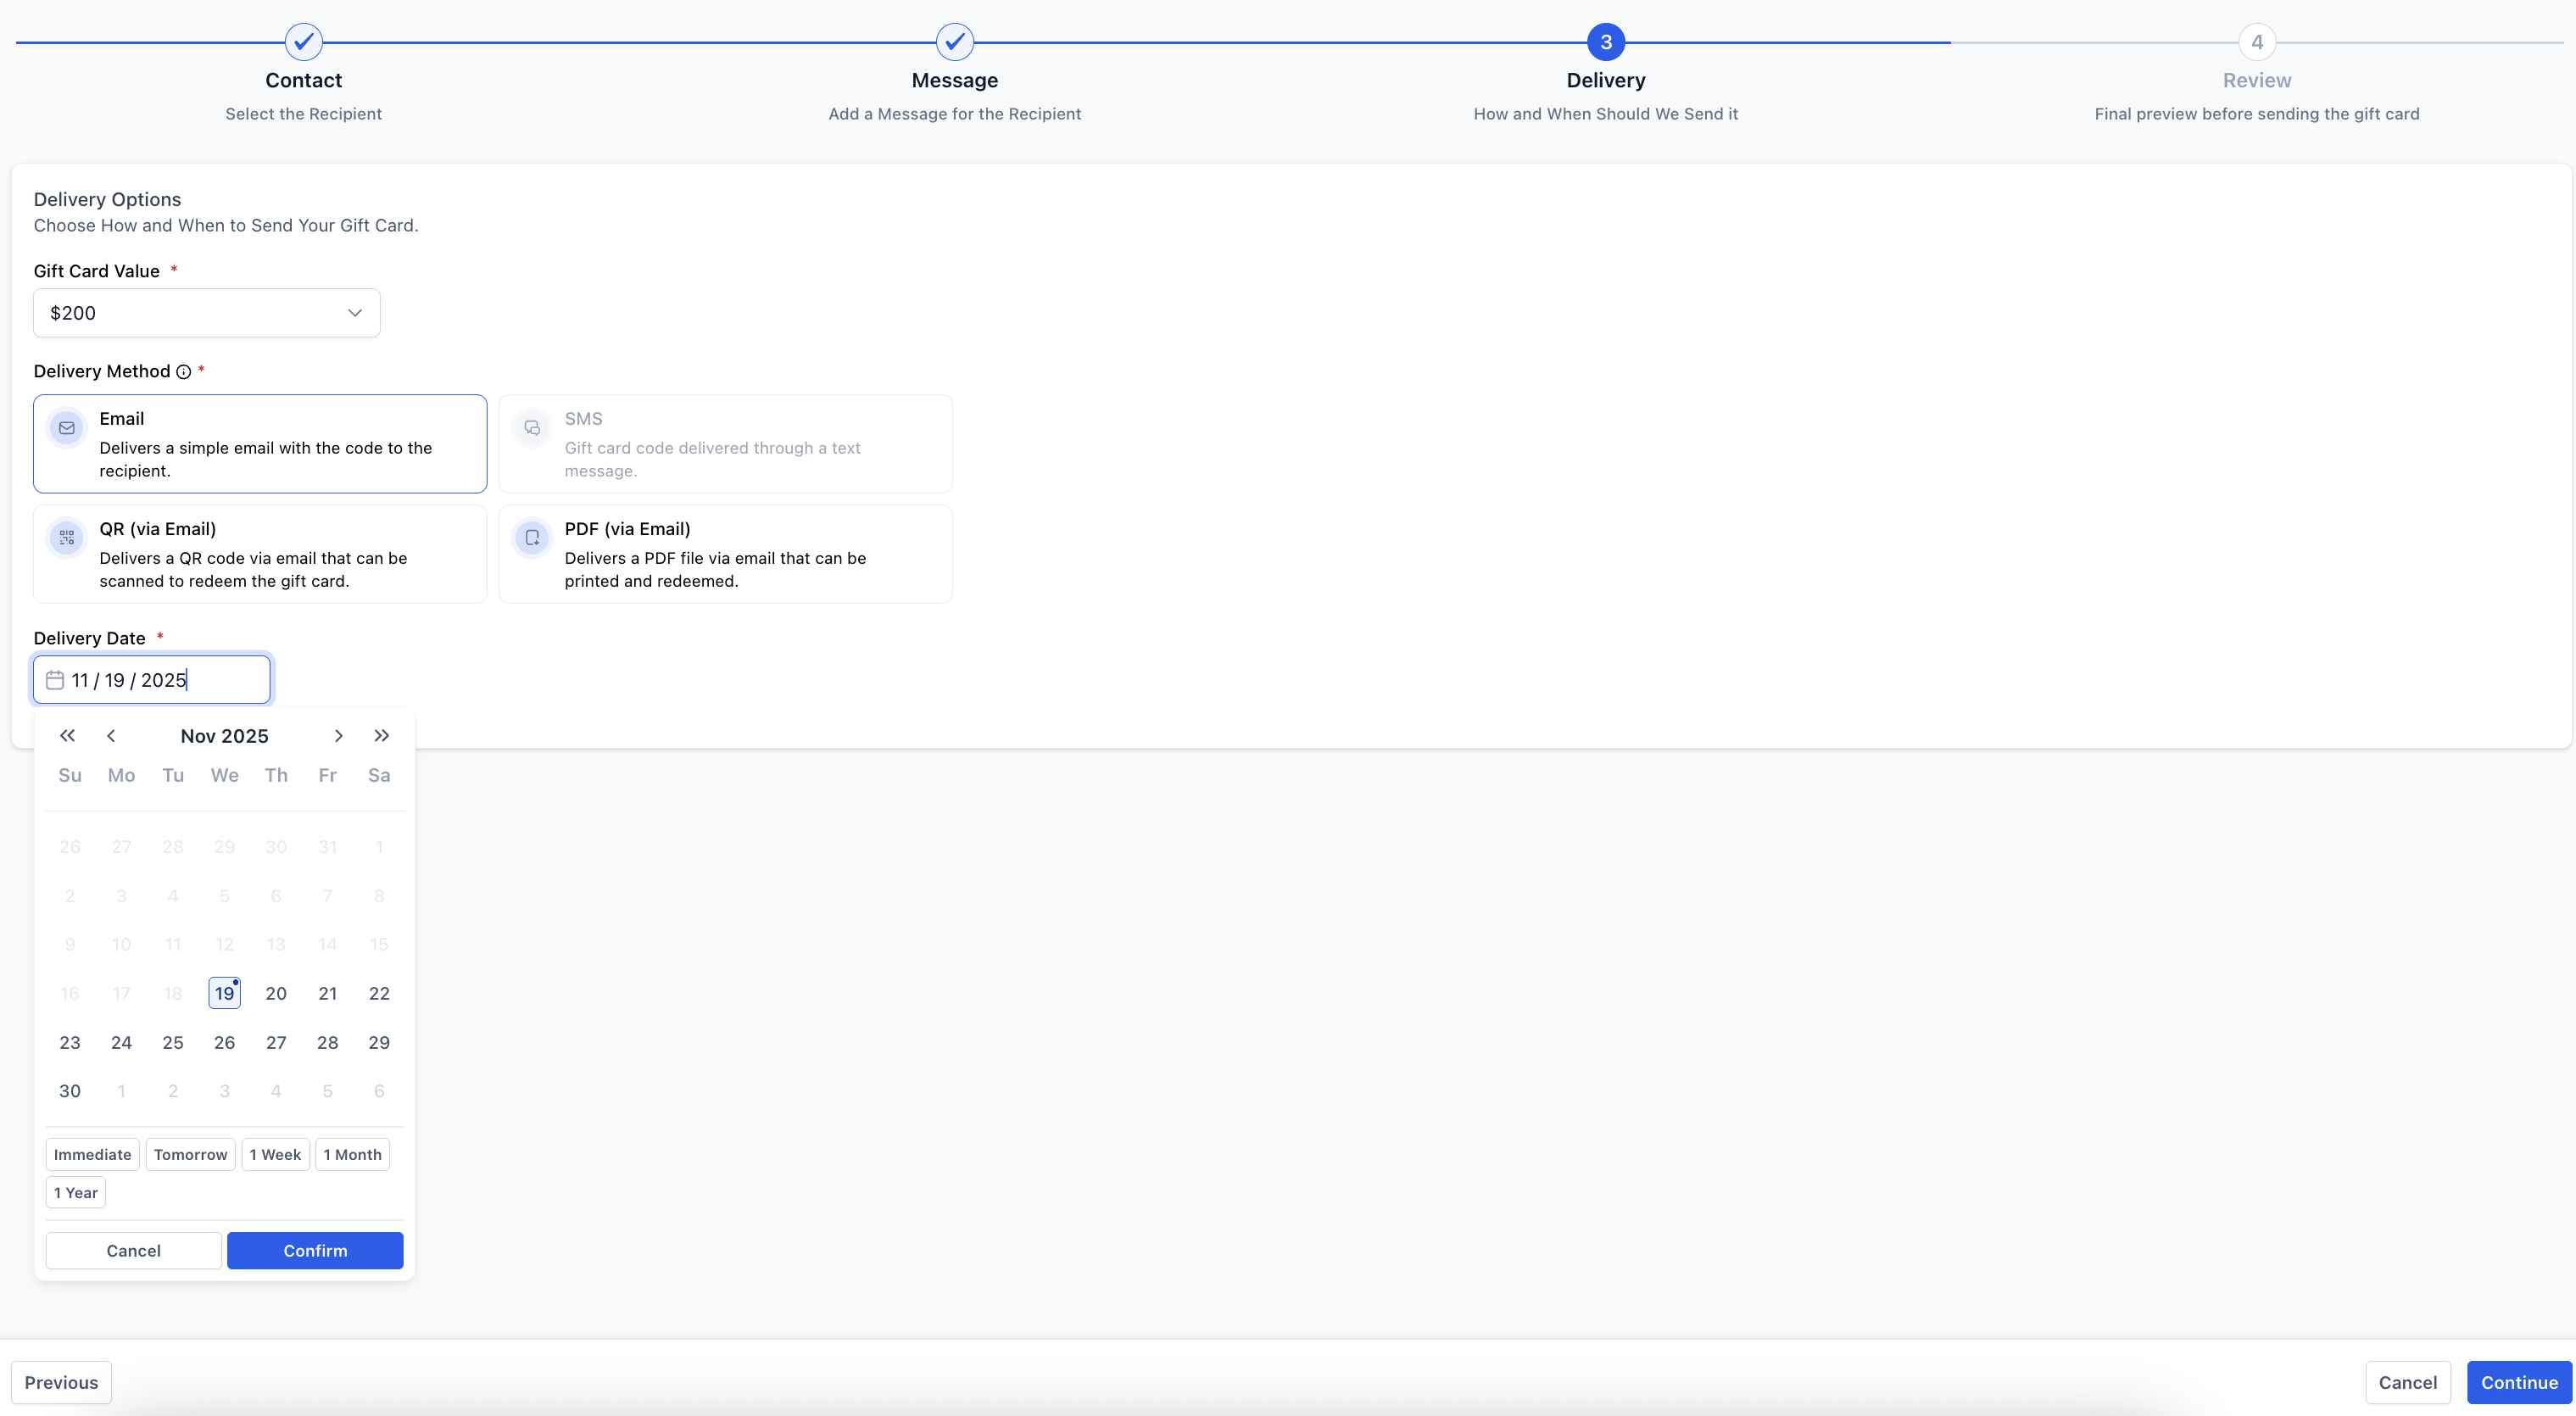The image size is (2576, 1416).
Task: Confirm the selected calendar date
Action: point(315,1250)
